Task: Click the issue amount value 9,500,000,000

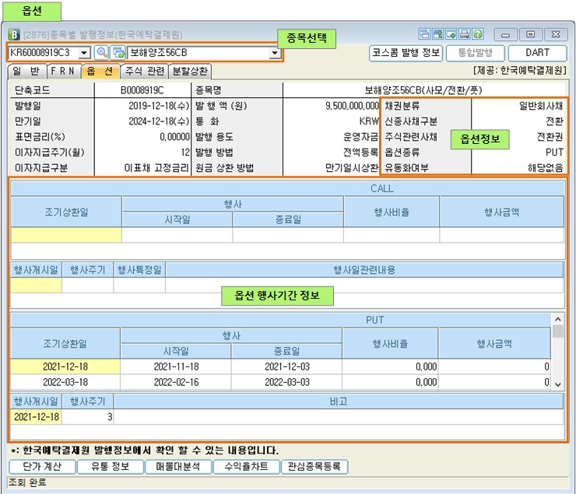Action: click(x=352, y=106)
